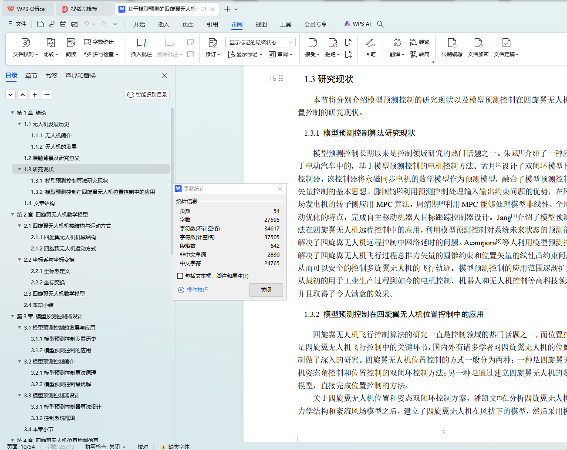
Task: Click the 接受 accept change icon
Action: click(312, 43)
